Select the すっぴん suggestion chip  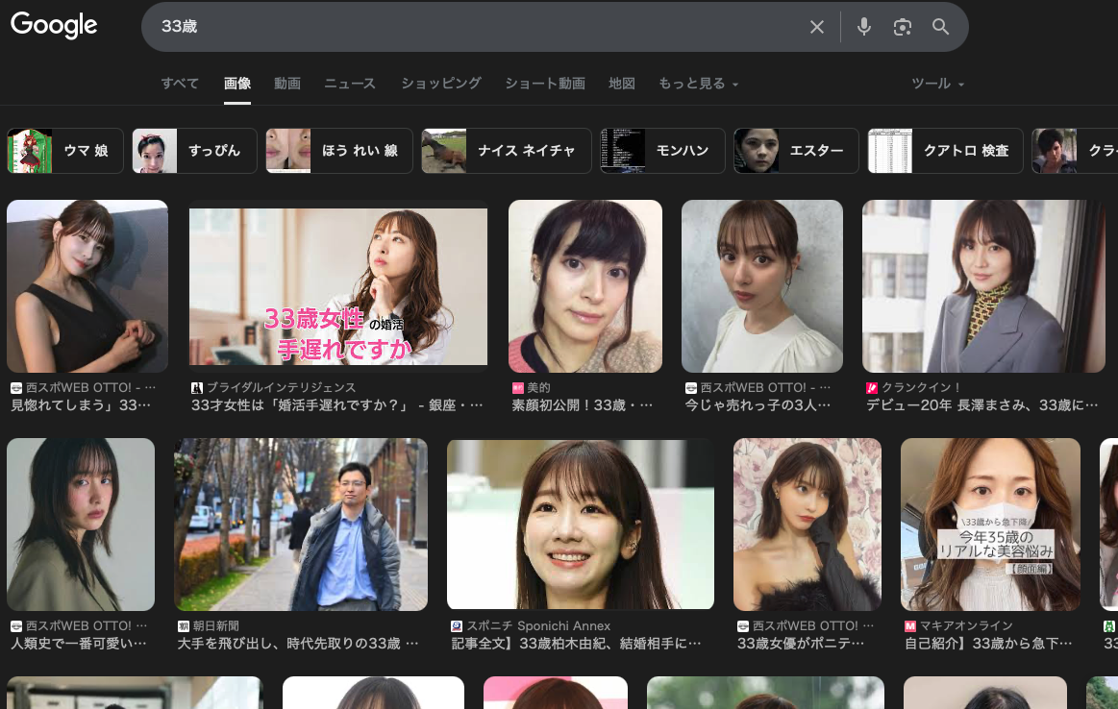coord(194,151)
